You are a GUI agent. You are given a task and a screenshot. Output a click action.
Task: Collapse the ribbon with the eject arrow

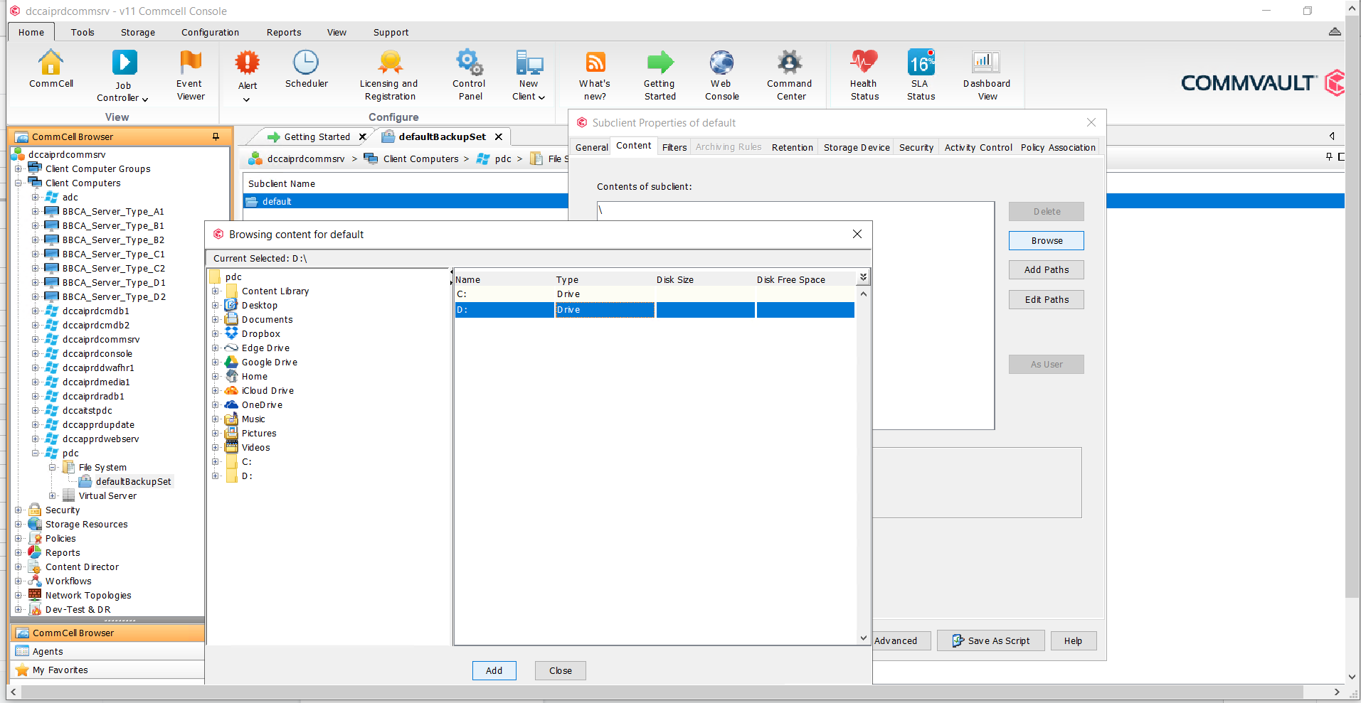pos(1335,31)
